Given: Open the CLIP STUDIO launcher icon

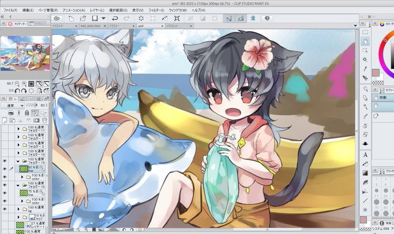Looking at the screenshot, I should (57, 19).
